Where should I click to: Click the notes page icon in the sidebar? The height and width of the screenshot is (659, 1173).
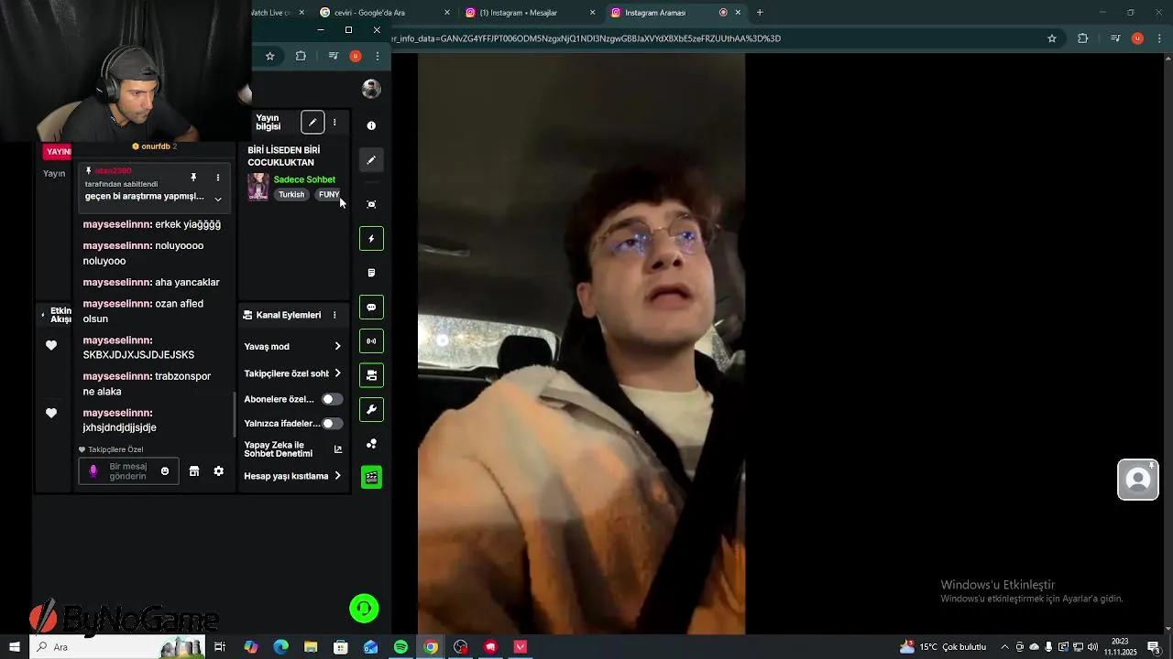[x=371, y=273]
